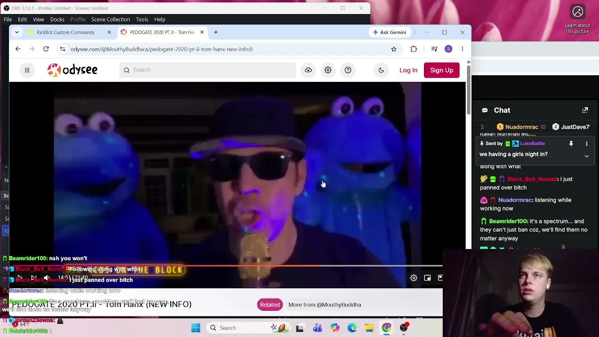The width and height of the screenshot is (599, 337).
Task: Open LukeBaillie's profile in pinned message
Action: click(533, 144)
